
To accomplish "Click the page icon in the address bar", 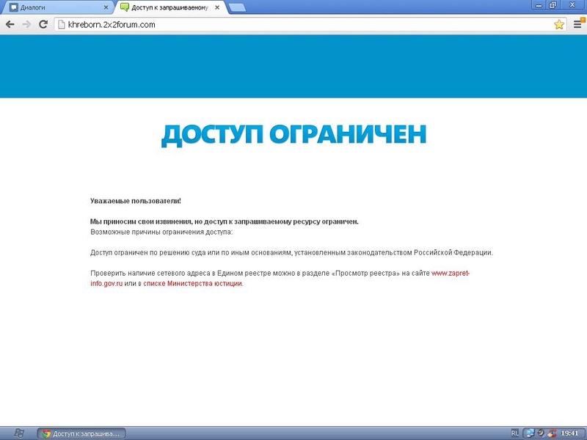I will [62, 25].
